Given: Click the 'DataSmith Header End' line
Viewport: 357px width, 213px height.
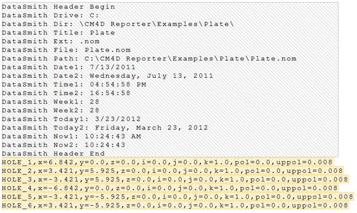Looking at the screenshot, I should coord(53,153).
